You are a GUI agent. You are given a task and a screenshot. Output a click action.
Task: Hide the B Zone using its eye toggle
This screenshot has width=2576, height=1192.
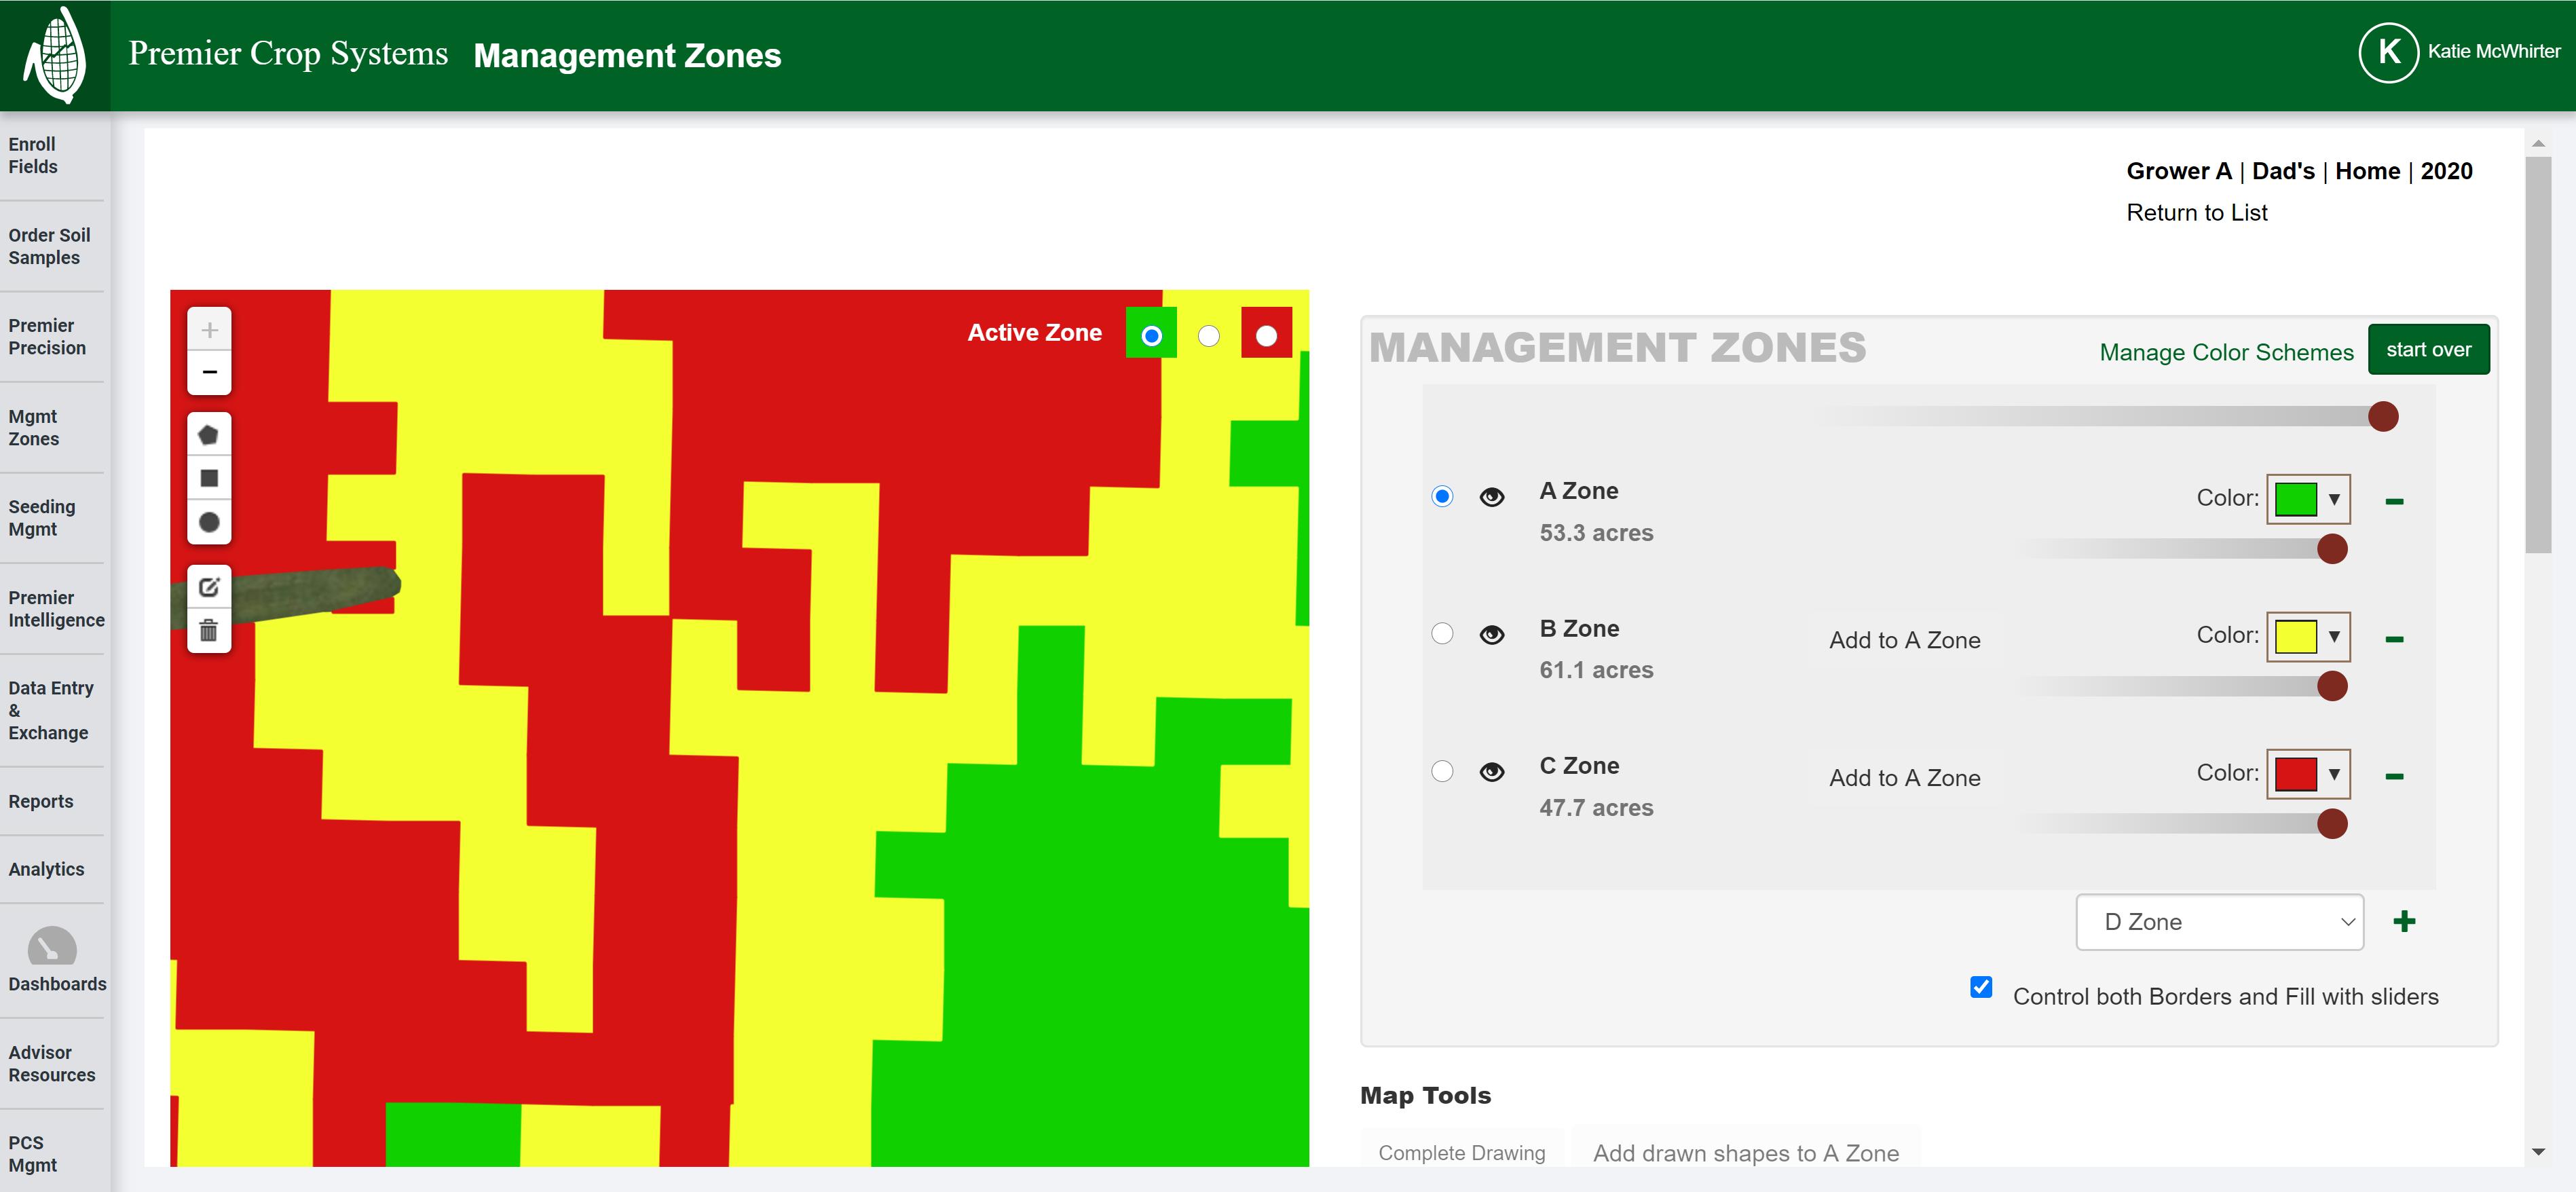coord(1492,633)
